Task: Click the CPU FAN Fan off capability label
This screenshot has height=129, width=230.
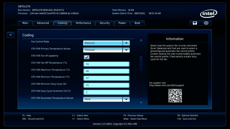Action: click(45, 56)
